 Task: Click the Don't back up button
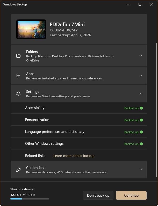pyautogui.click(x=98, y=195)
